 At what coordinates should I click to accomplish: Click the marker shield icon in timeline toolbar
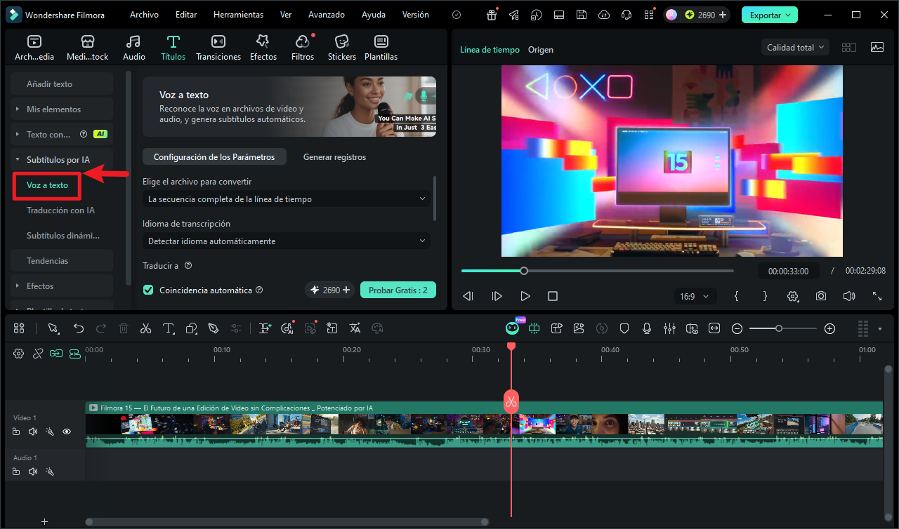tap(624, 328)
